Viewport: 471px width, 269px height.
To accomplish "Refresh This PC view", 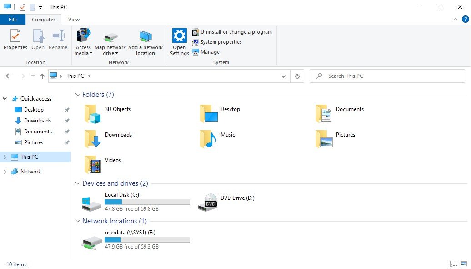I will tap(297, 76).
